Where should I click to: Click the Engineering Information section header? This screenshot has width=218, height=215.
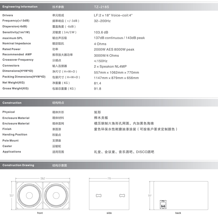click(20, 7)
